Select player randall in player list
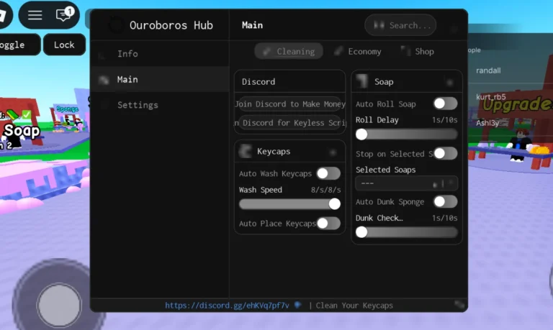The height and width of the screenshot is (330, 553). (x=488, y=70)
